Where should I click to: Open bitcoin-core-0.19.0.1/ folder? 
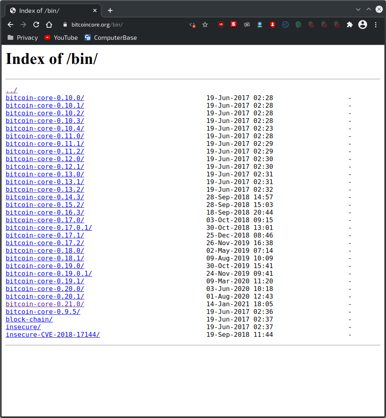(49, 274)
